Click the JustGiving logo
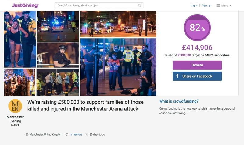 pyautogui.click(x=25, y=5)
